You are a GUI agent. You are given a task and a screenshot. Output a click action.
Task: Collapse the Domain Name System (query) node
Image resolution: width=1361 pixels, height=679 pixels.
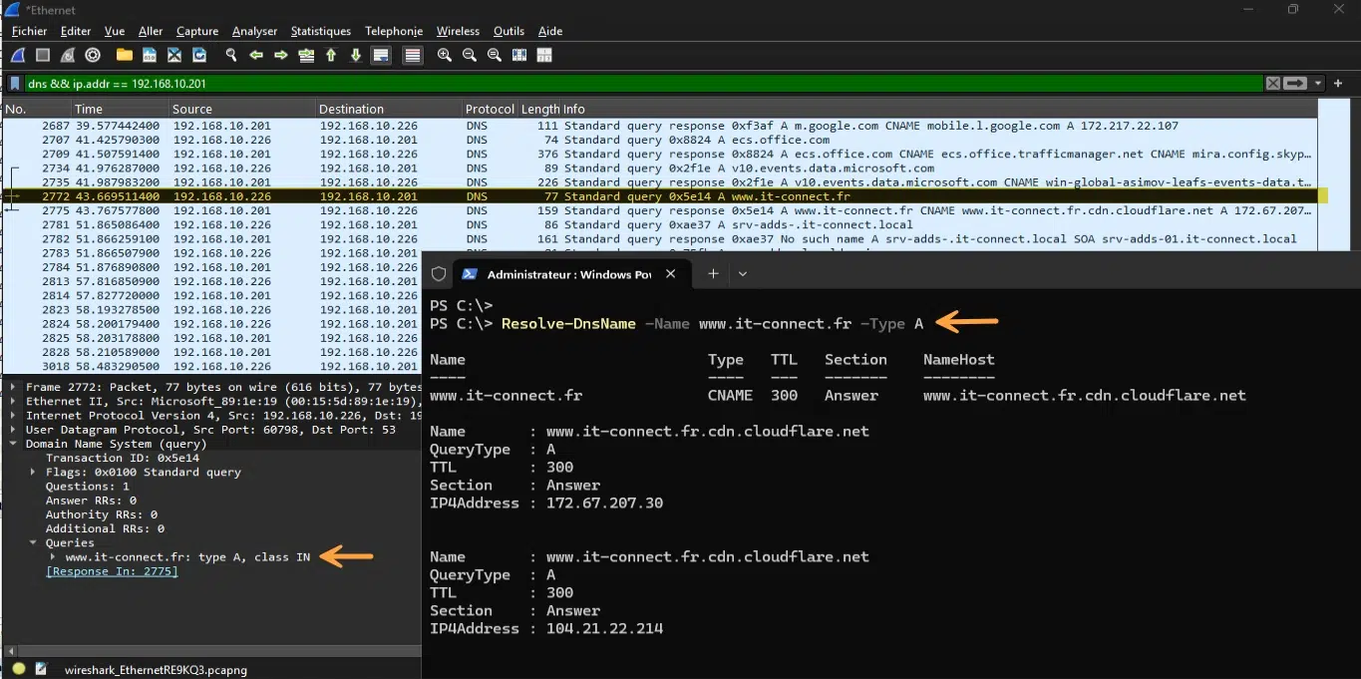pos(14,444)
